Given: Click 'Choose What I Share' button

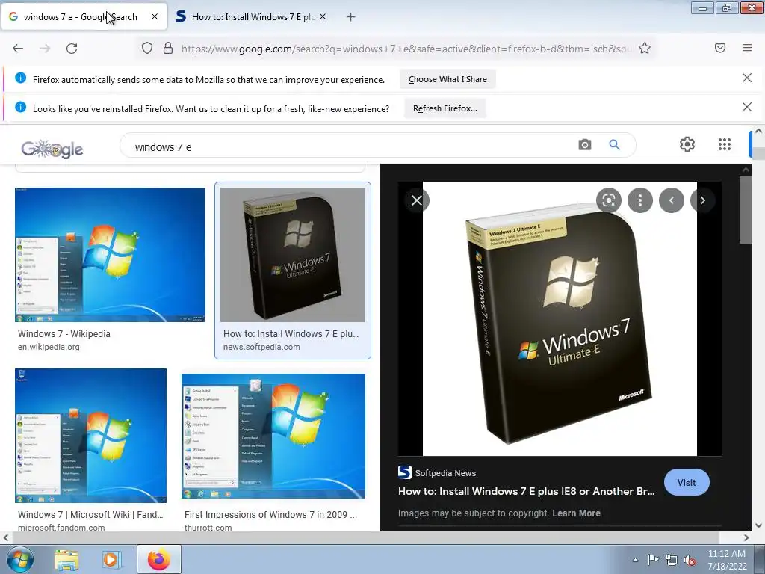Looking at the screenshot, I should [447, 79].
